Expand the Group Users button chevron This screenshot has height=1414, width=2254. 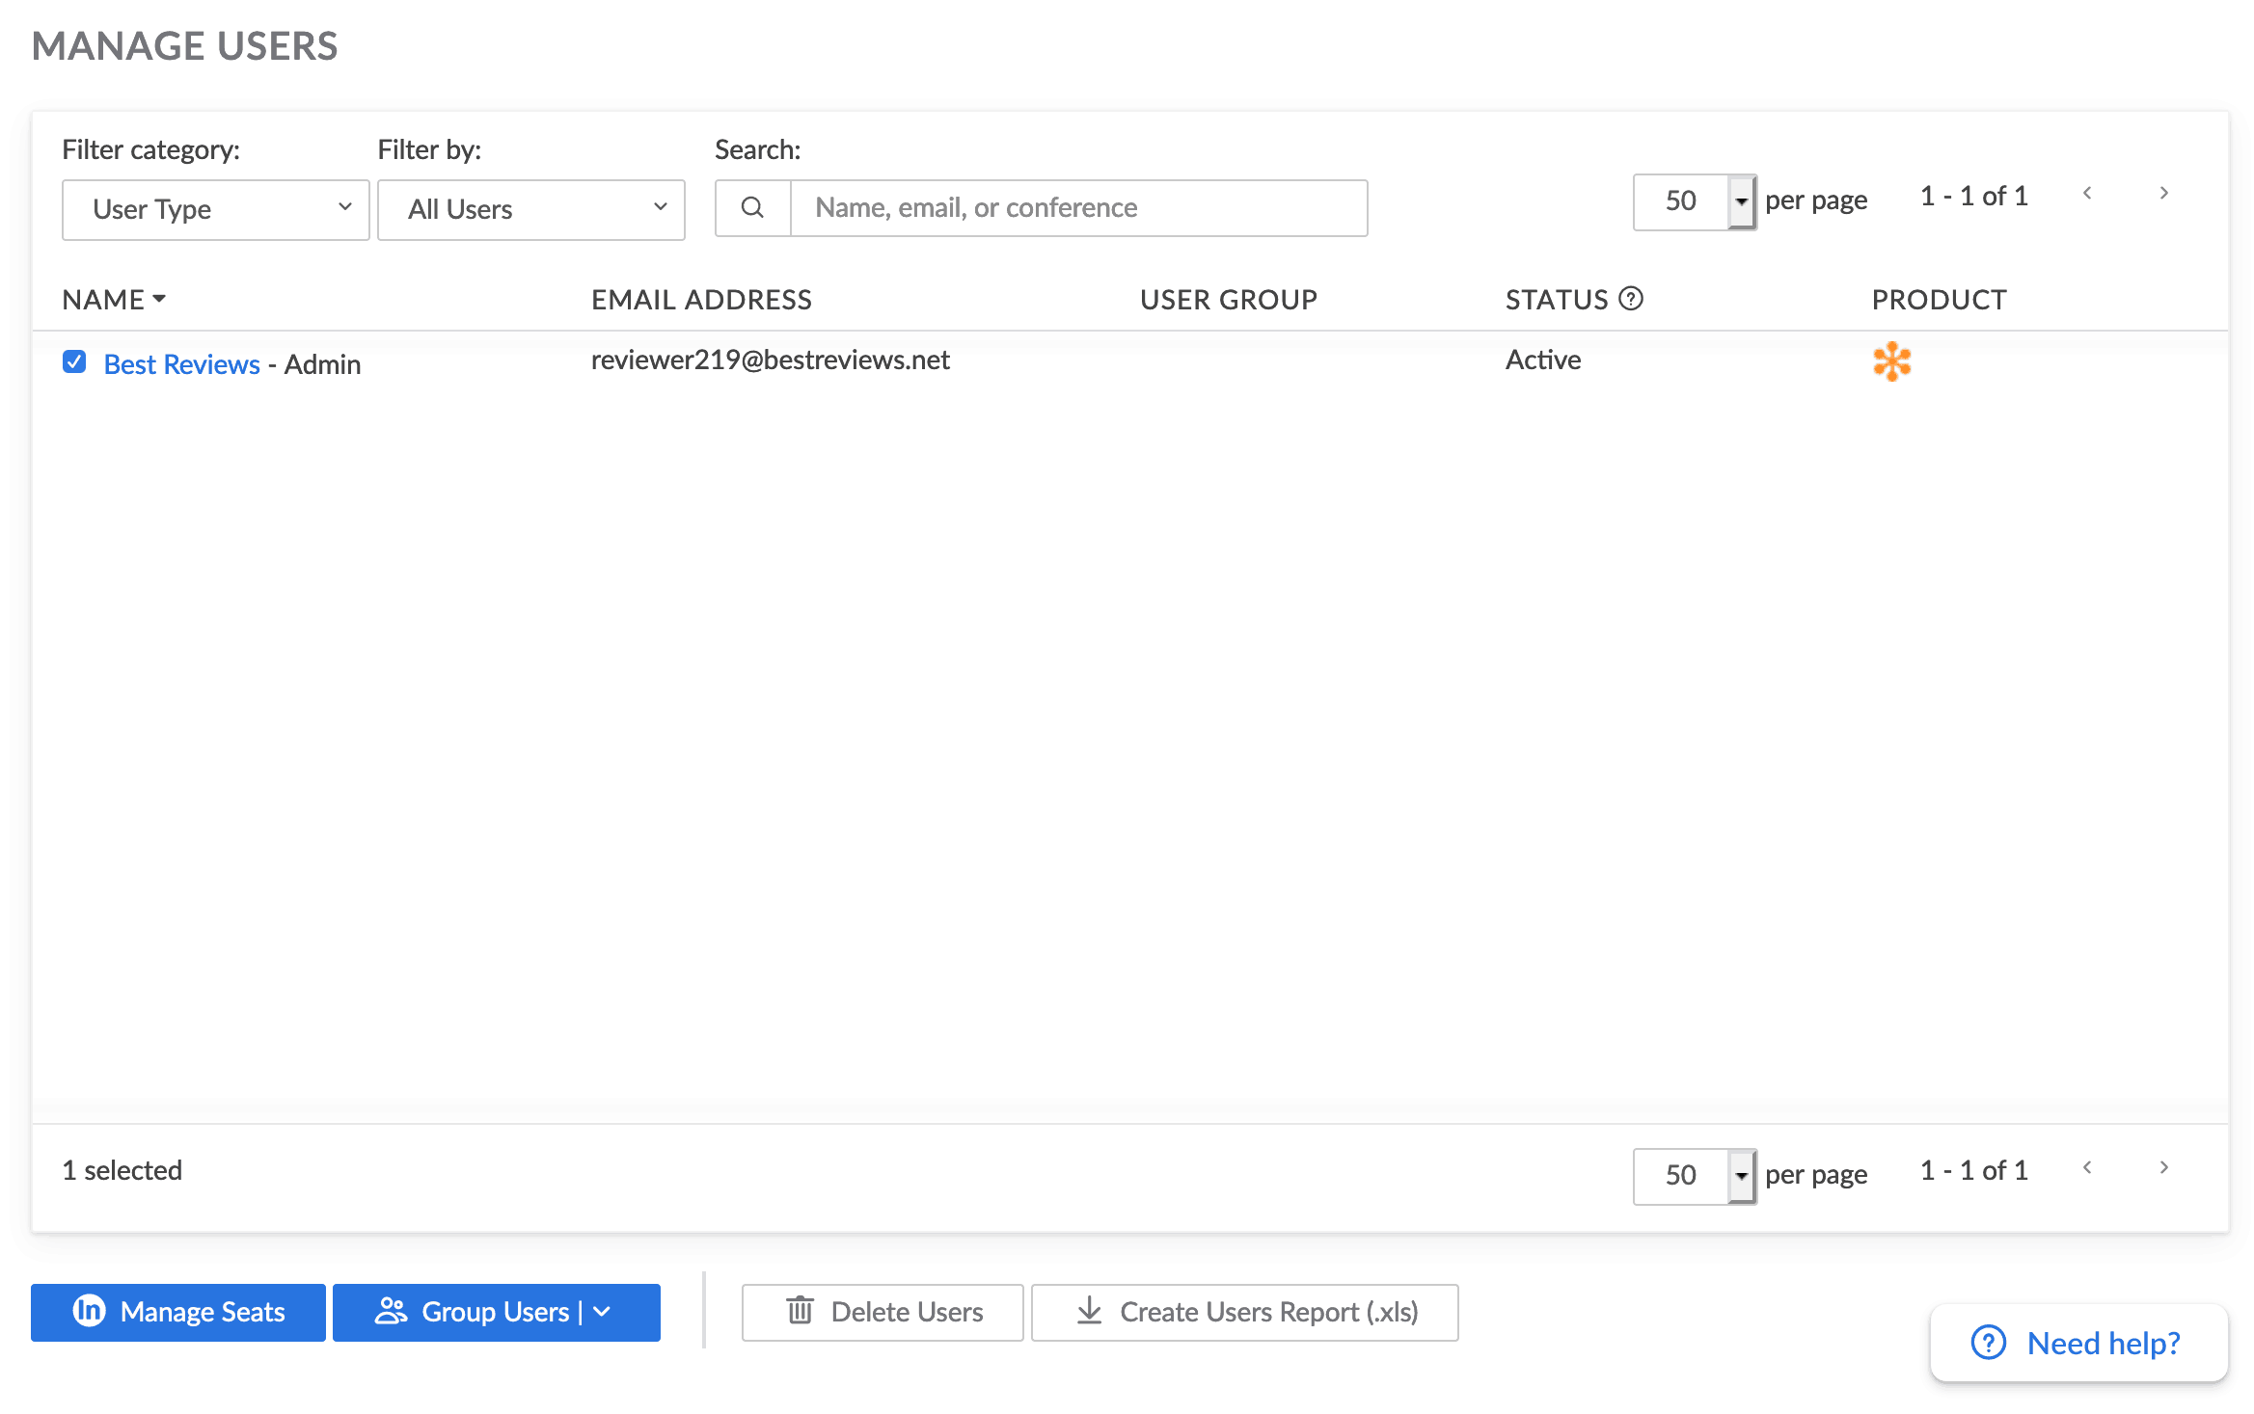pyautogui.click(x=602, y=1311)
